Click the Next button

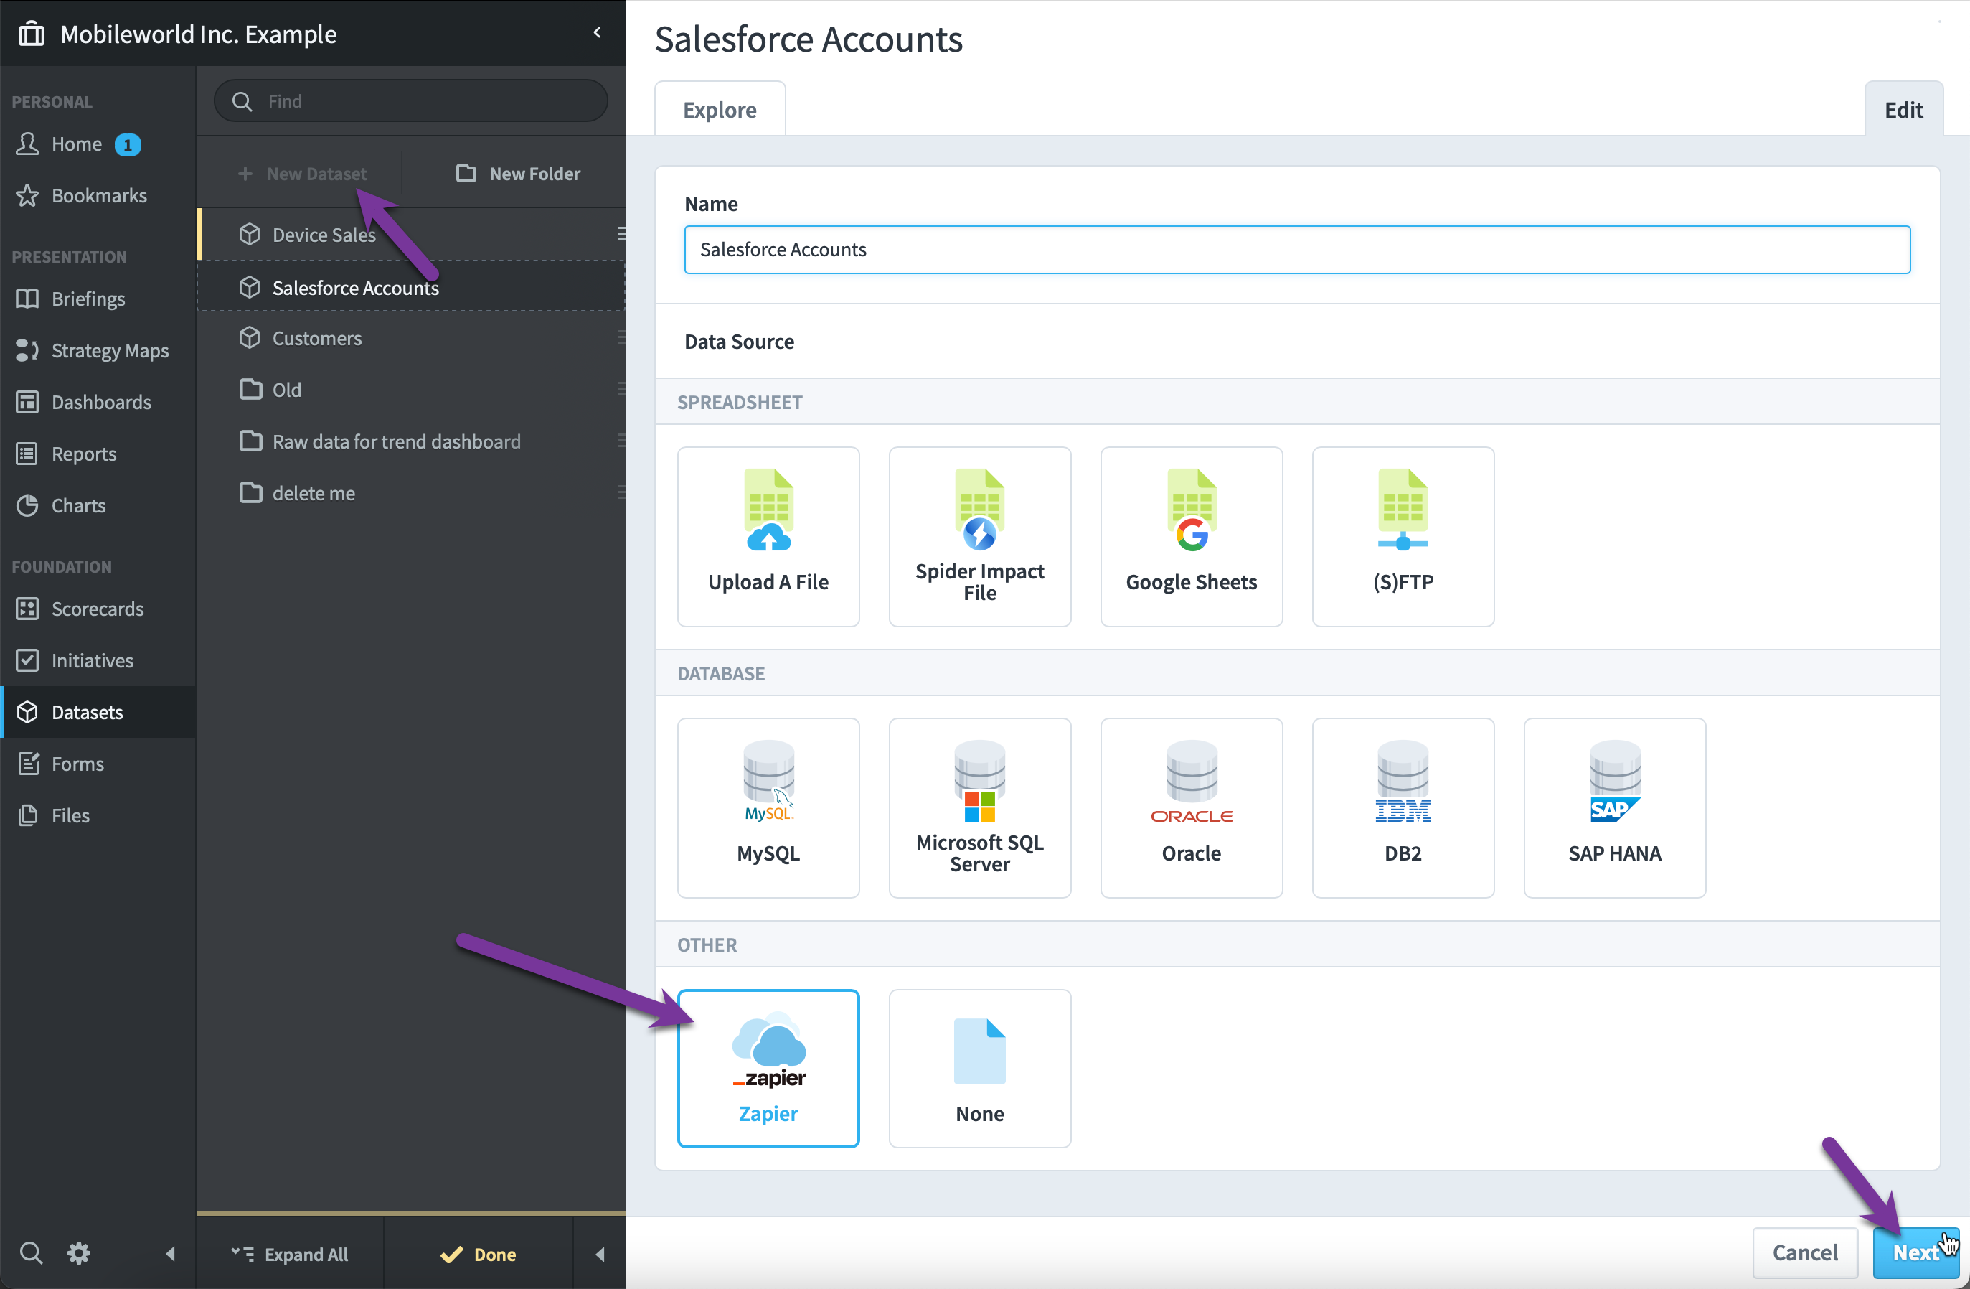1915,1252
